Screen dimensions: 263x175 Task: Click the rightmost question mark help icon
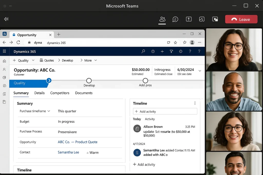tap(199, 51)
